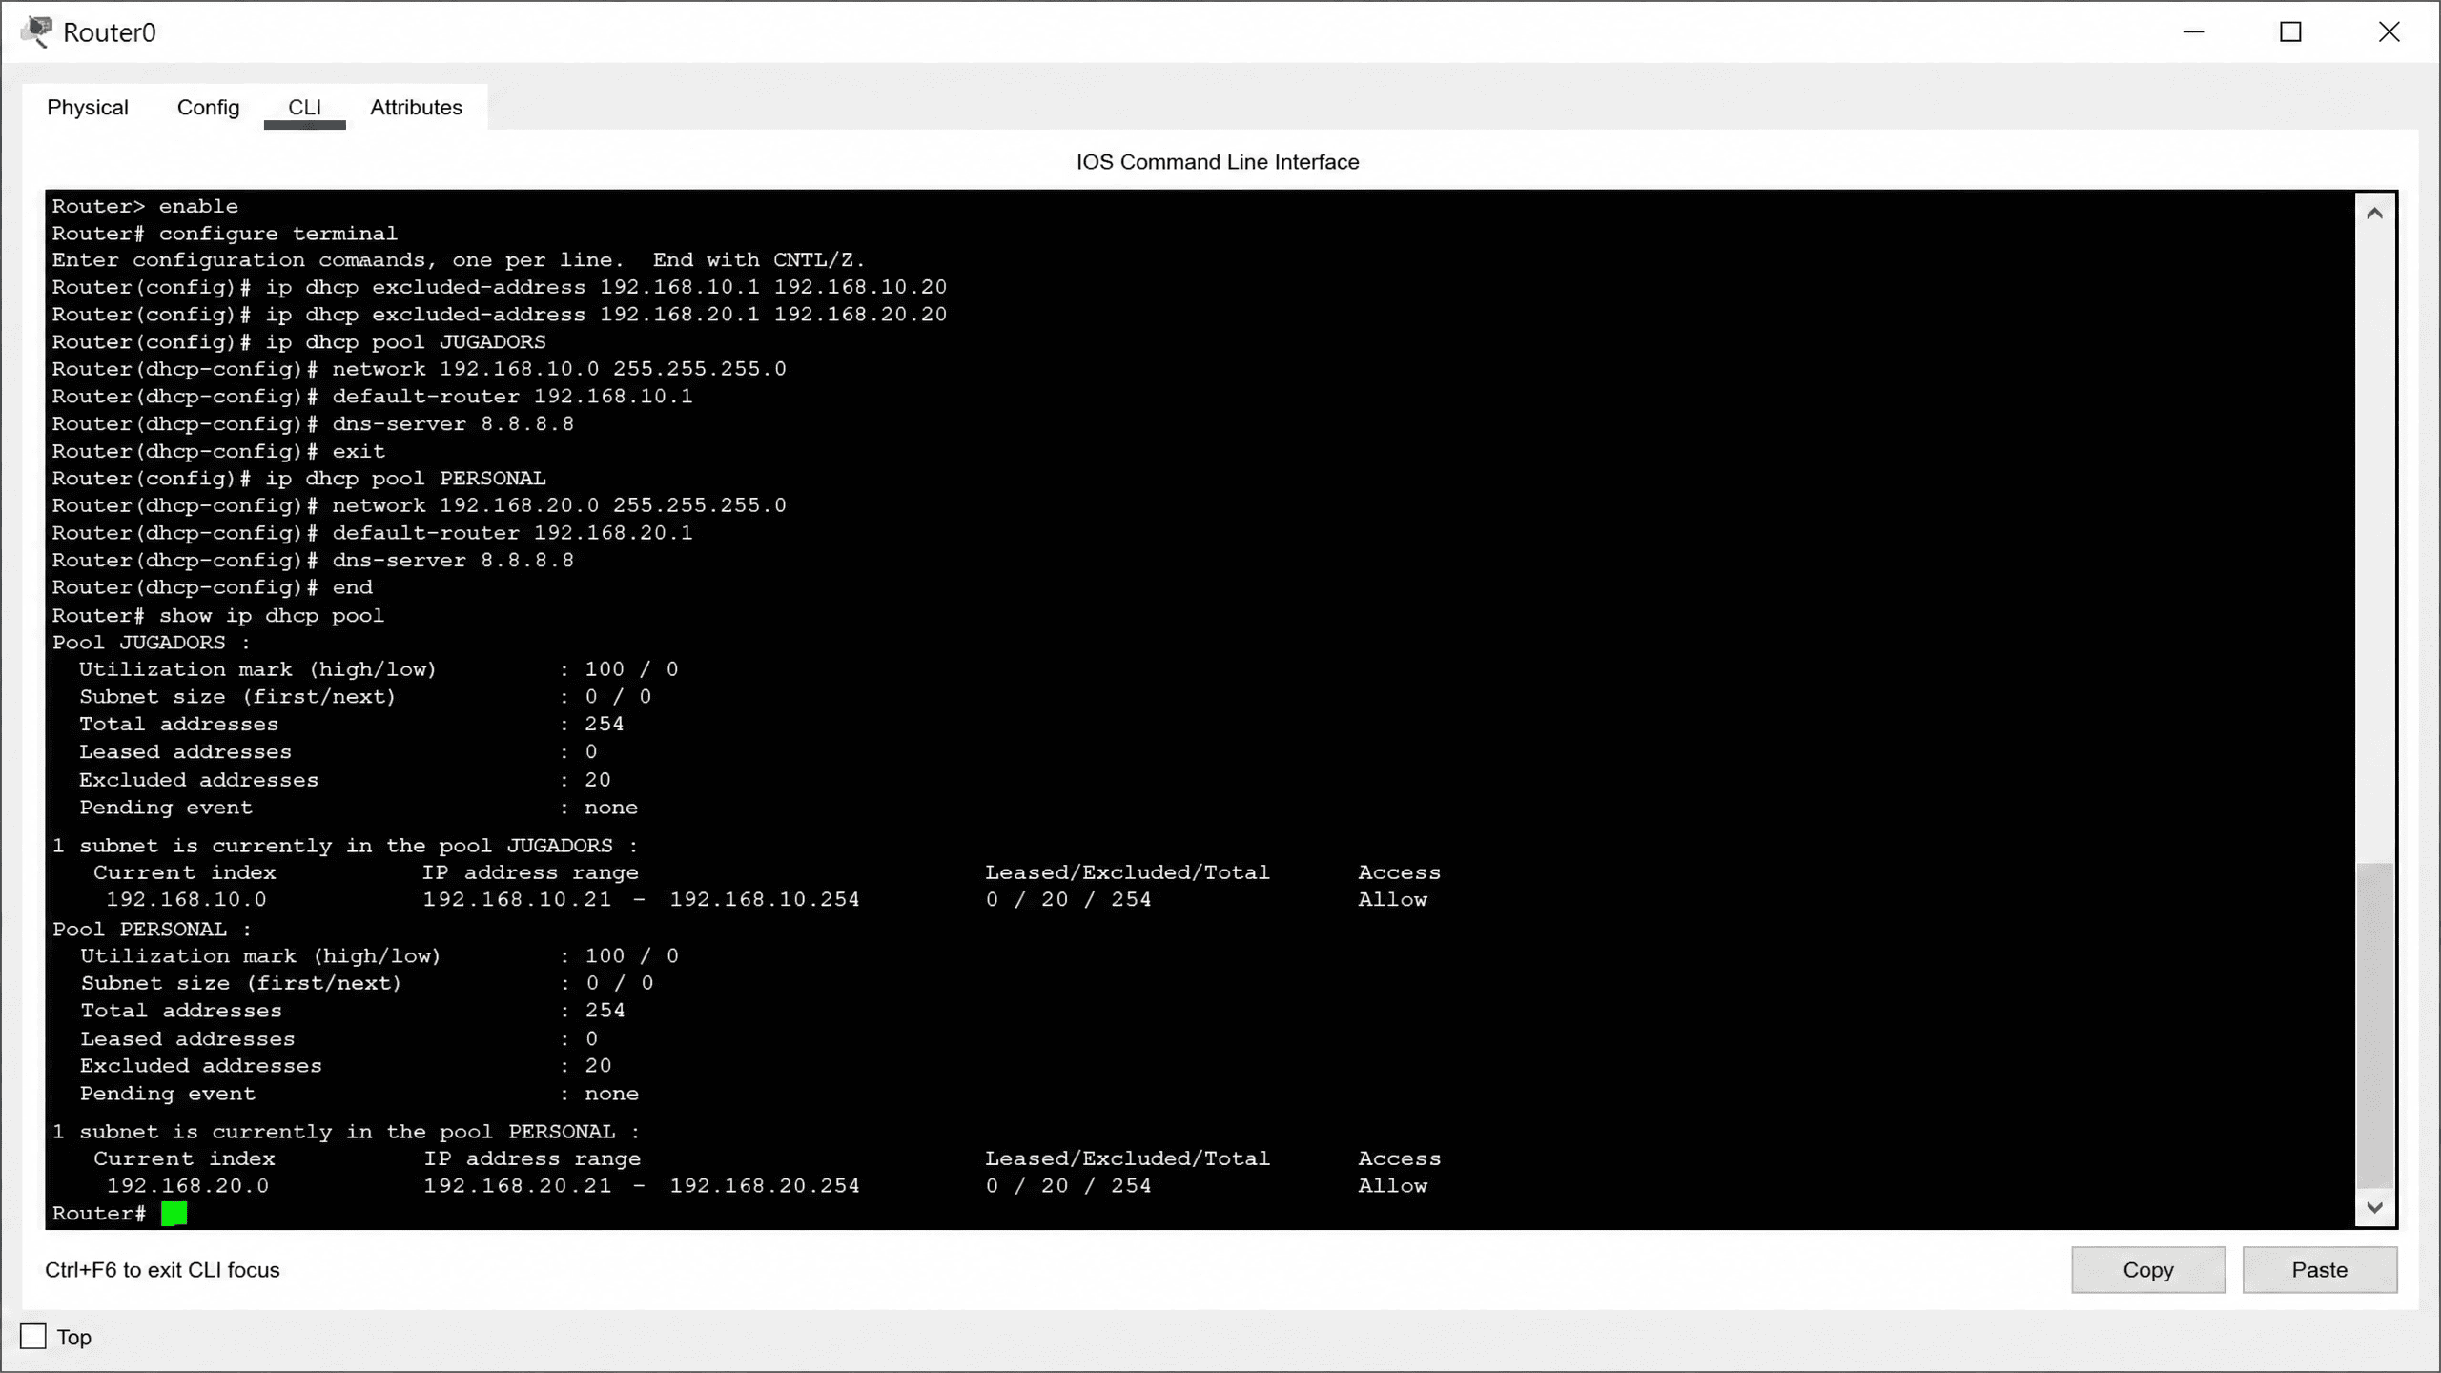This screenshot has height=1373, width=2441.
Task: Click the '192.168.10.21 - 192.168.10.254' range
Action: point(642,899)
